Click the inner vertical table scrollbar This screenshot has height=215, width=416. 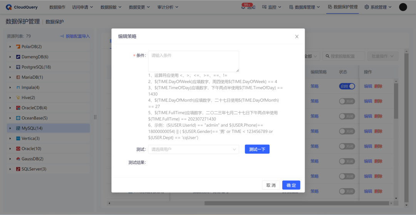[396, 101]
